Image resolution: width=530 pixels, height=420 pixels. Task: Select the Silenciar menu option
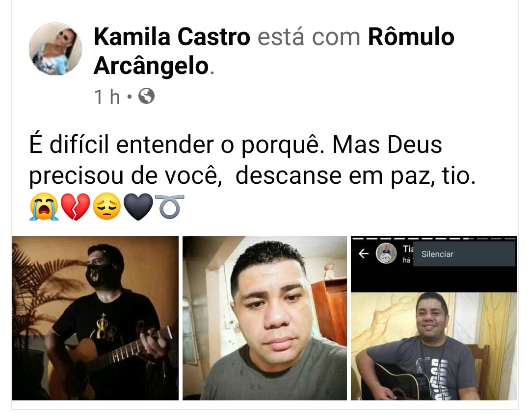pos(464,254)
